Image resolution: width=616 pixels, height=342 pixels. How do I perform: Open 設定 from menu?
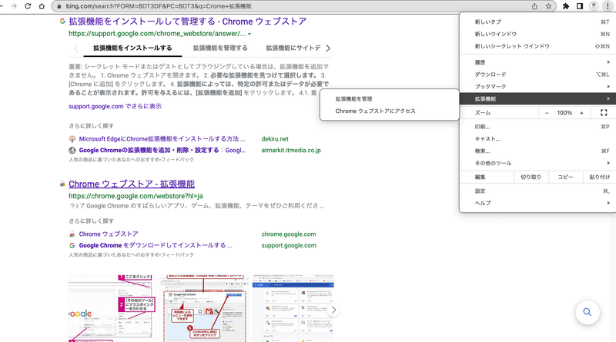pos(537,191)
